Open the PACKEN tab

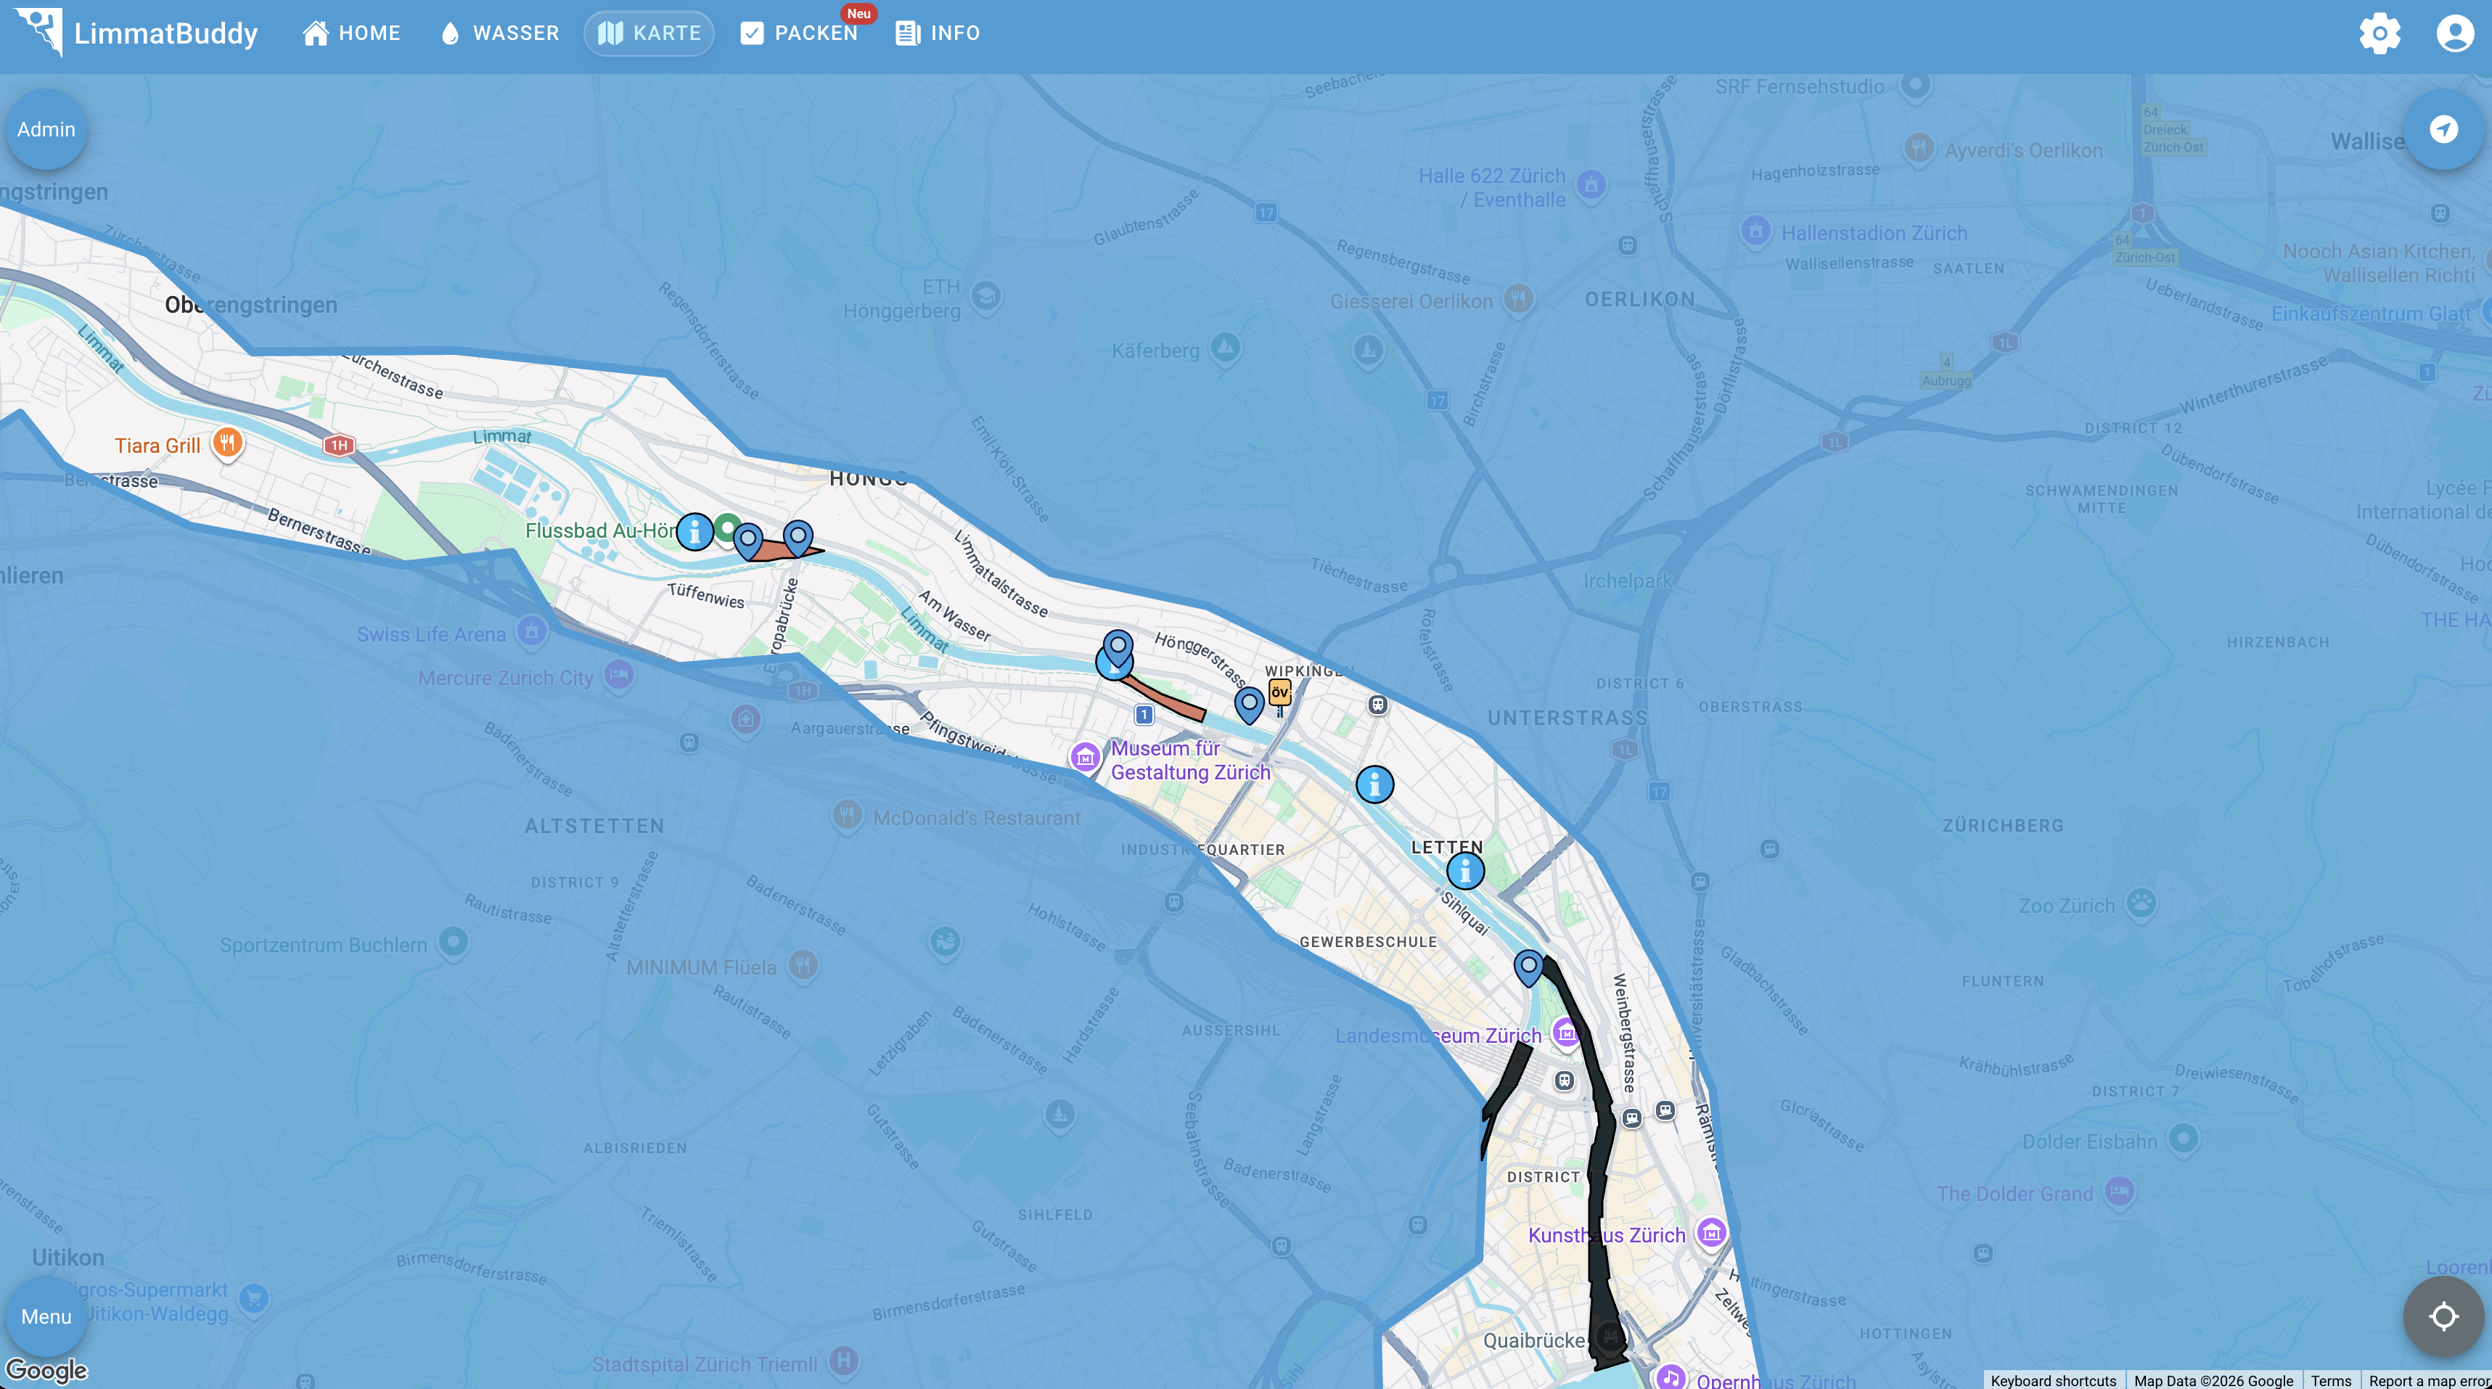(x=799, y=33)
